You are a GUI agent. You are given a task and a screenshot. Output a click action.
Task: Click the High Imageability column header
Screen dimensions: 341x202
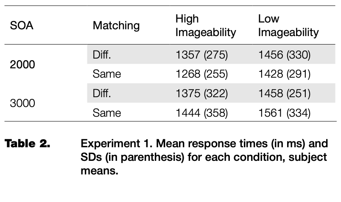(206, 25)
